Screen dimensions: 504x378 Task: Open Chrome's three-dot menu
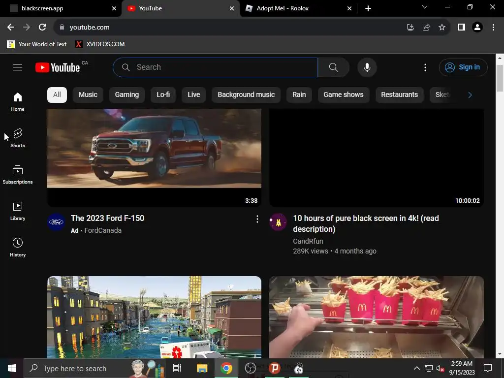493,28
